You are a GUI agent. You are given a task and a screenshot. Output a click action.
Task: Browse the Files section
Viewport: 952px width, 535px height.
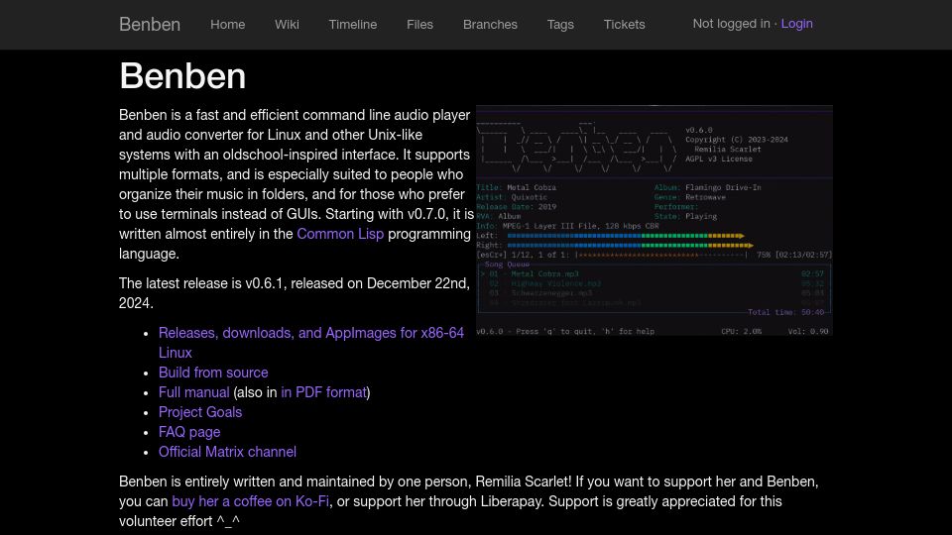click(x=419, y=24)
